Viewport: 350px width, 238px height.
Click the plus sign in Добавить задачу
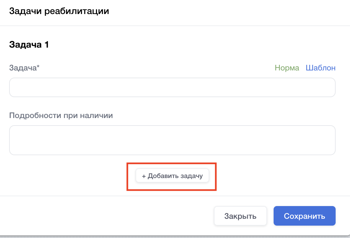[144, 176]
